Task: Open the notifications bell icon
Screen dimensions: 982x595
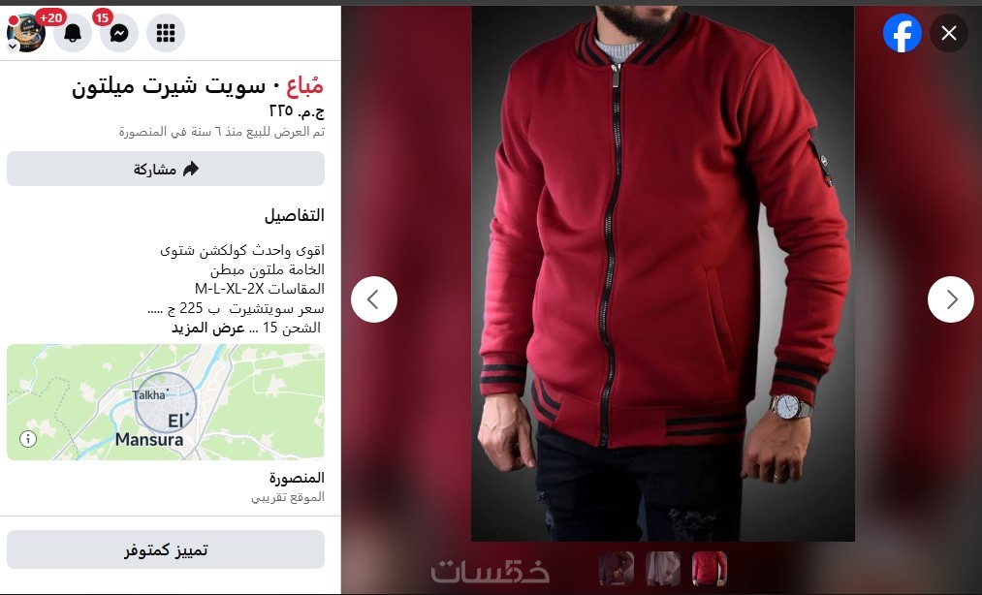Action: 73,33
